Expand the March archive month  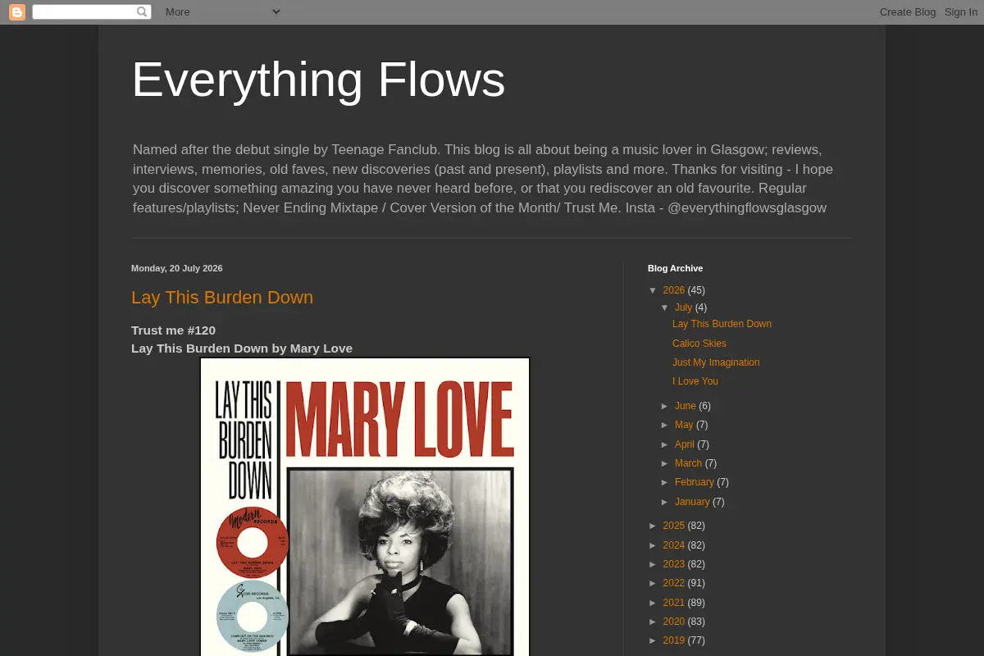tap(665, 463)
